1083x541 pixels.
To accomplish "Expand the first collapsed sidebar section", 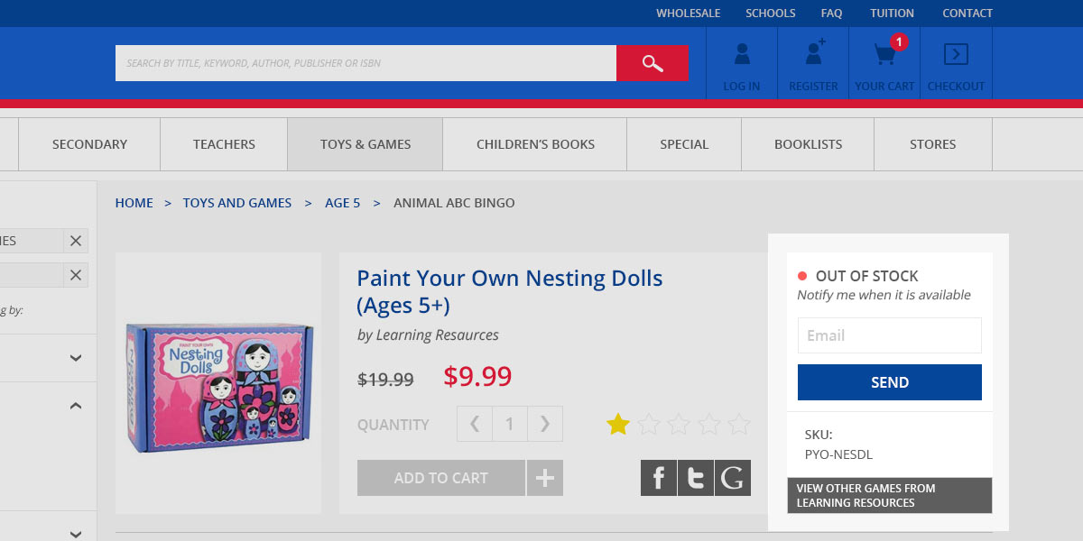I will coord(76,358).
